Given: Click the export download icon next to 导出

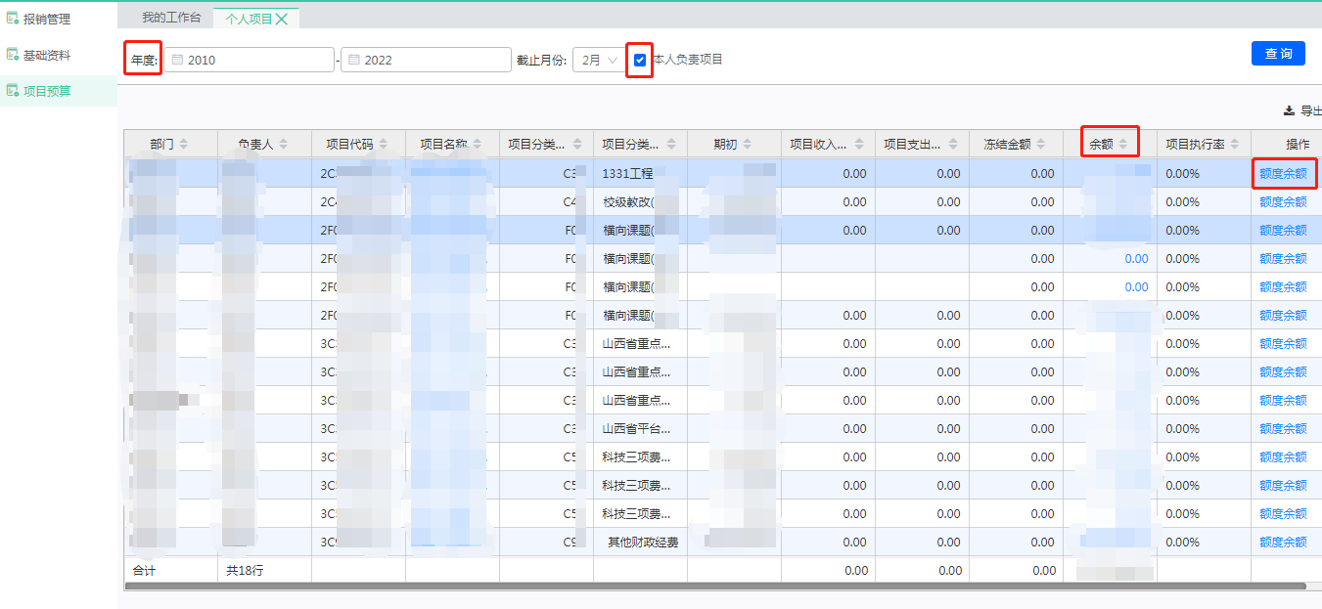Looking at the screenshot, I should pyautogui.click(x=1289, y=110).
